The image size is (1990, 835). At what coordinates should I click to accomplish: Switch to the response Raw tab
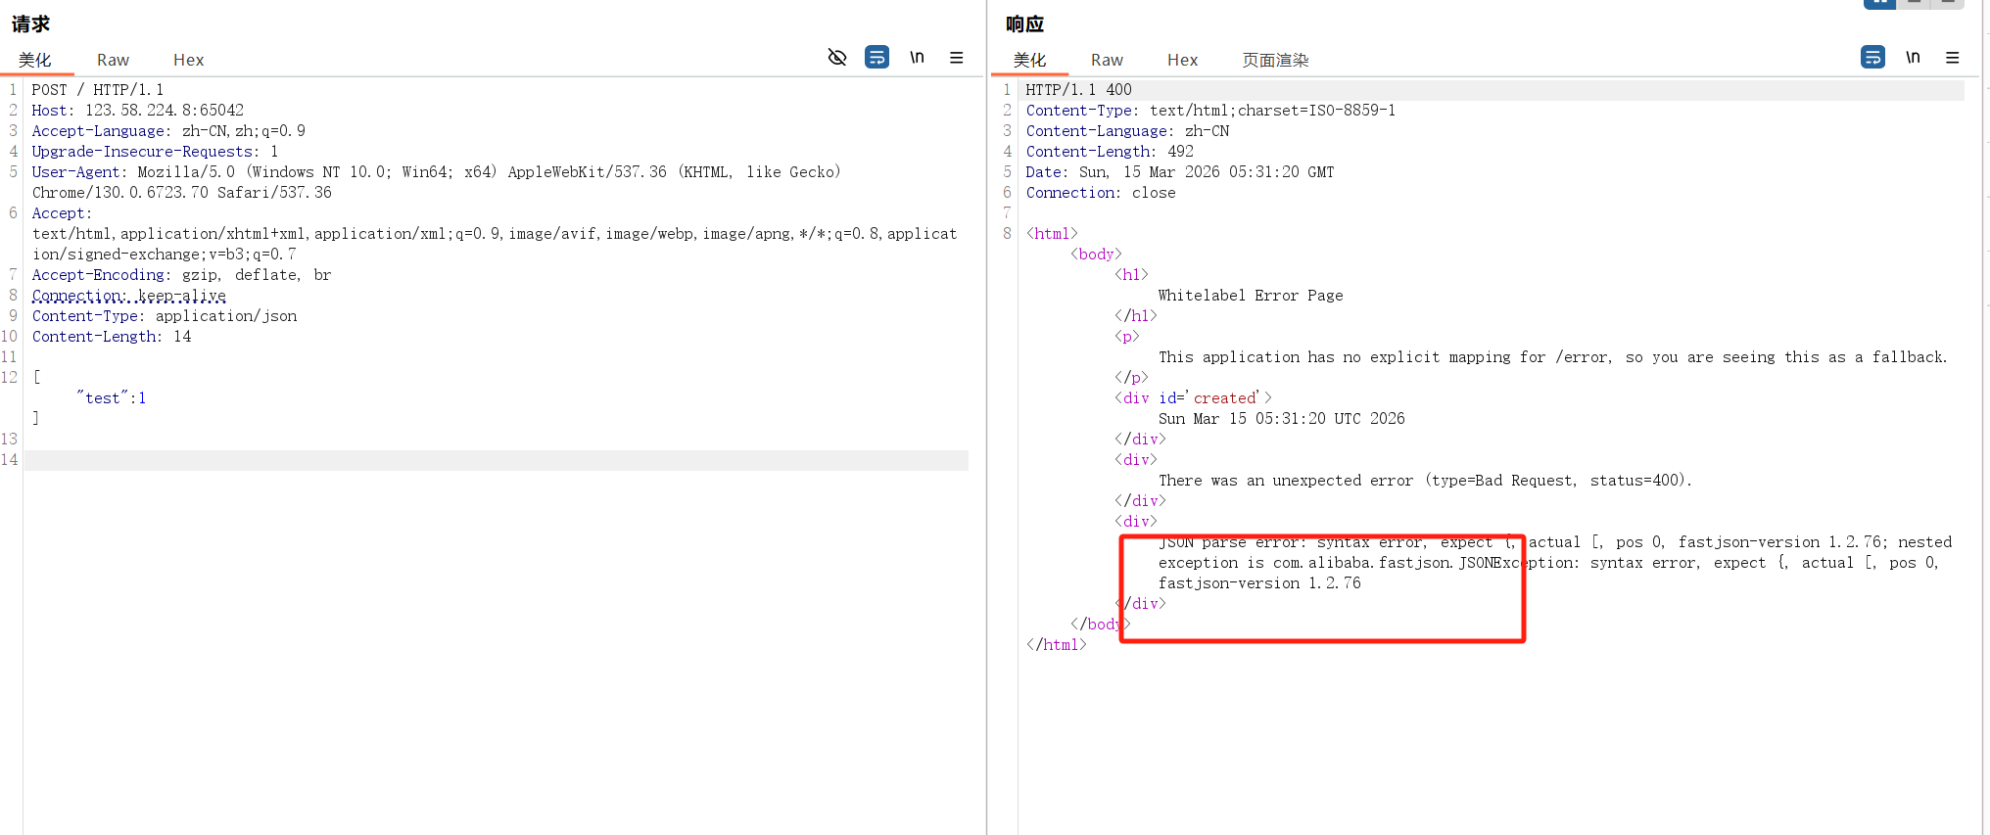[x=1107, y=60]
